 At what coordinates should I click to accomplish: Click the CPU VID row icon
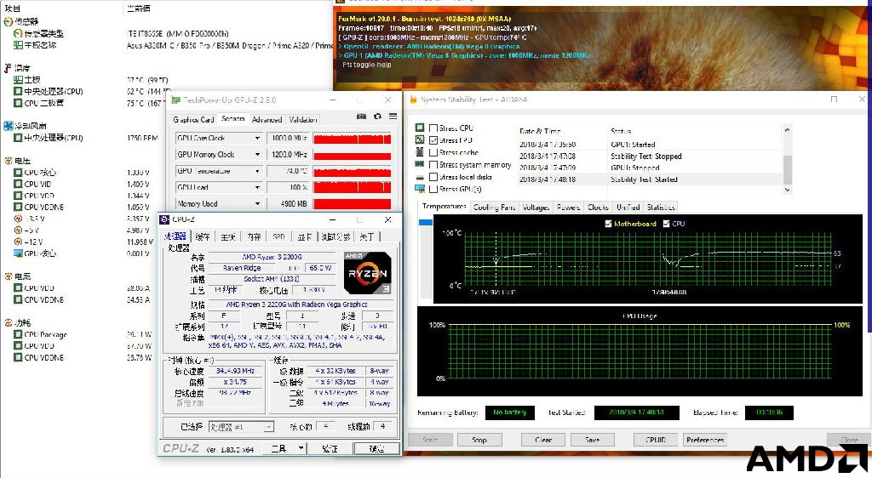click(x=18, y=184)
